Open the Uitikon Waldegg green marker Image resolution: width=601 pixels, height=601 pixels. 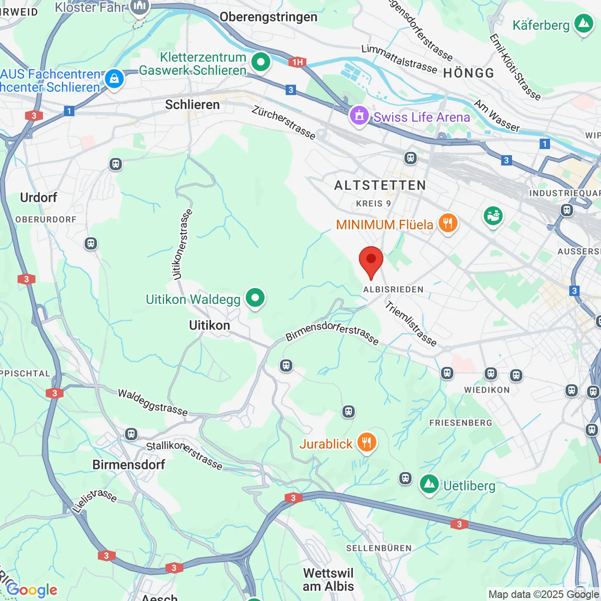[255, 298]
